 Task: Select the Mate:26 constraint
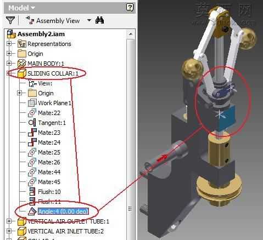49,162
